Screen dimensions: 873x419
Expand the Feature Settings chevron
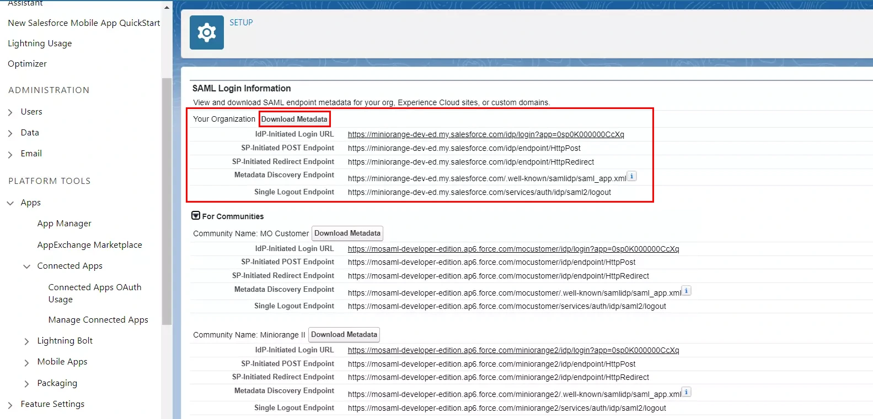(10, 405)
